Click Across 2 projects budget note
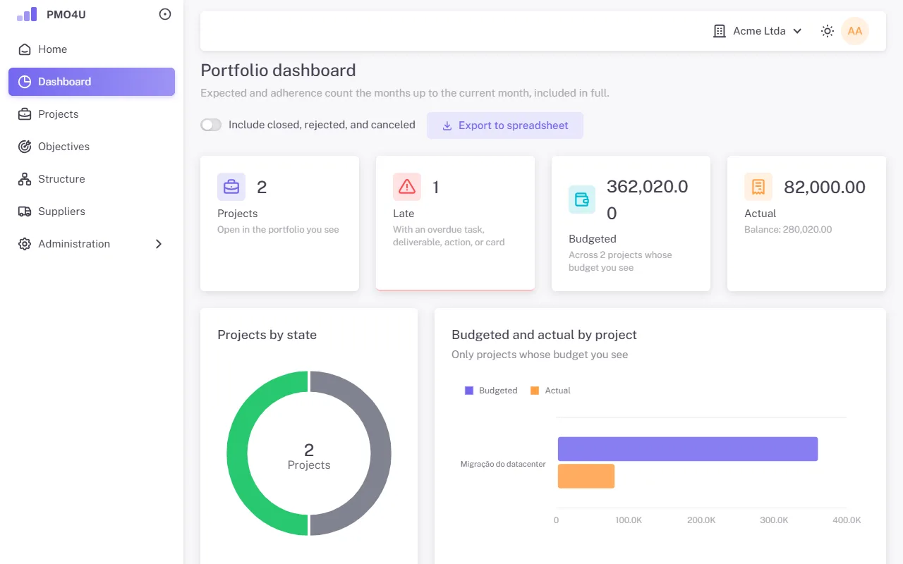The image size is (903, 564). pos(620,262)
